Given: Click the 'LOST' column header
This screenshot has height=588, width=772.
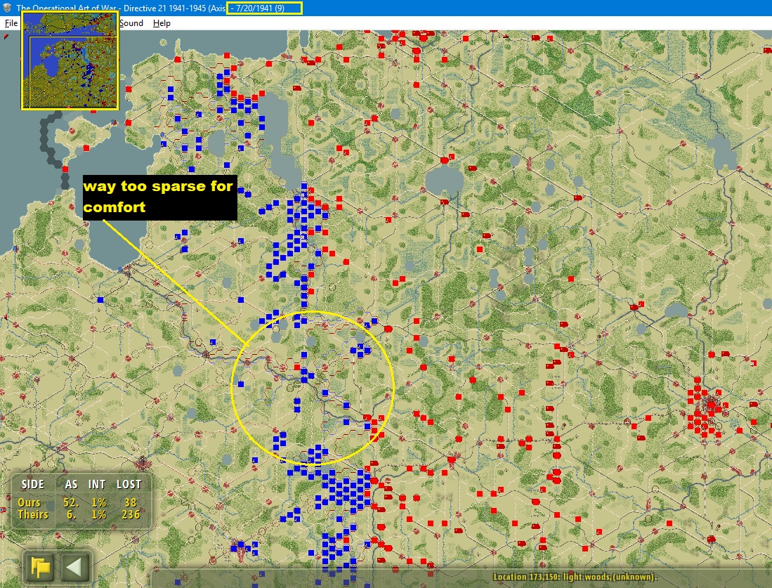Looking at the screenshot, I should pyautogui.click(x=129, y=485).
